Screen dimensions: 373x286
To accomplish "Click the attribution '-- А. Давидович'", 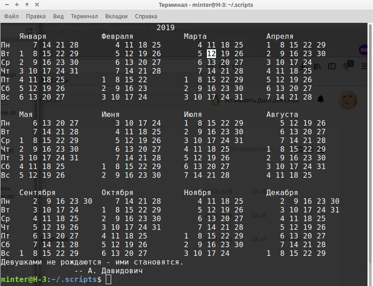I will point(109,271).
